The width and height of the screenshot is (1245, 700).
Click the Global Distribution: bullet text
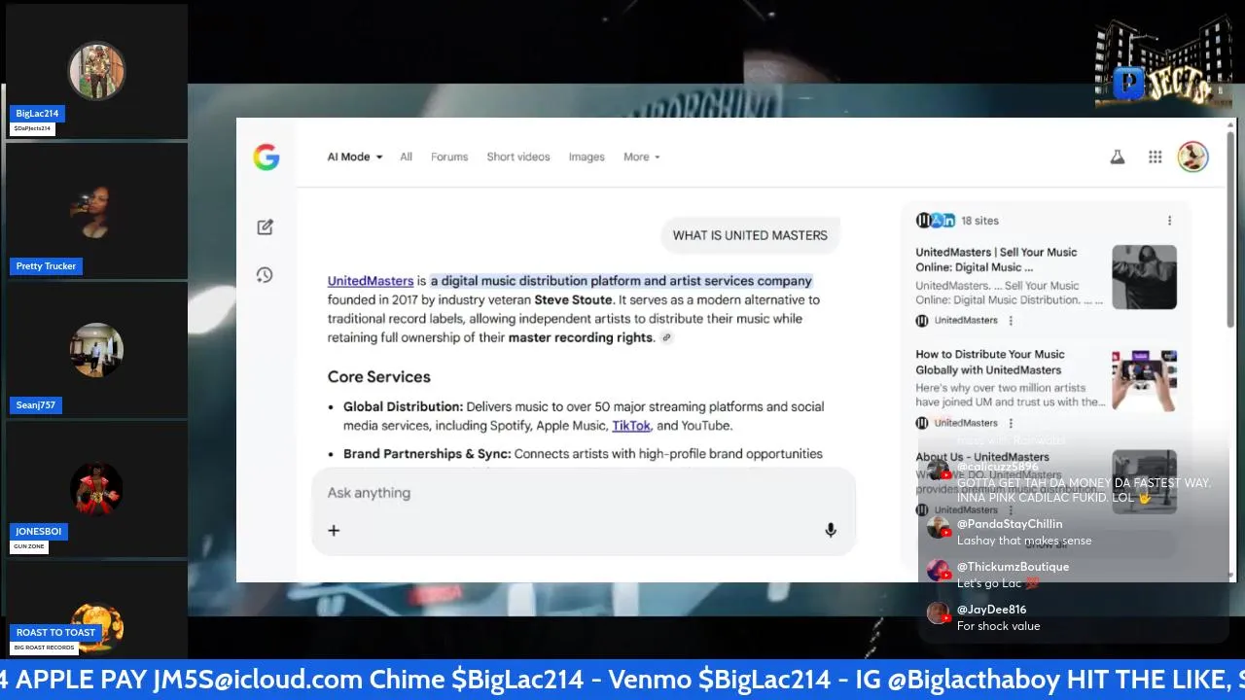click(x=403, y=406)
